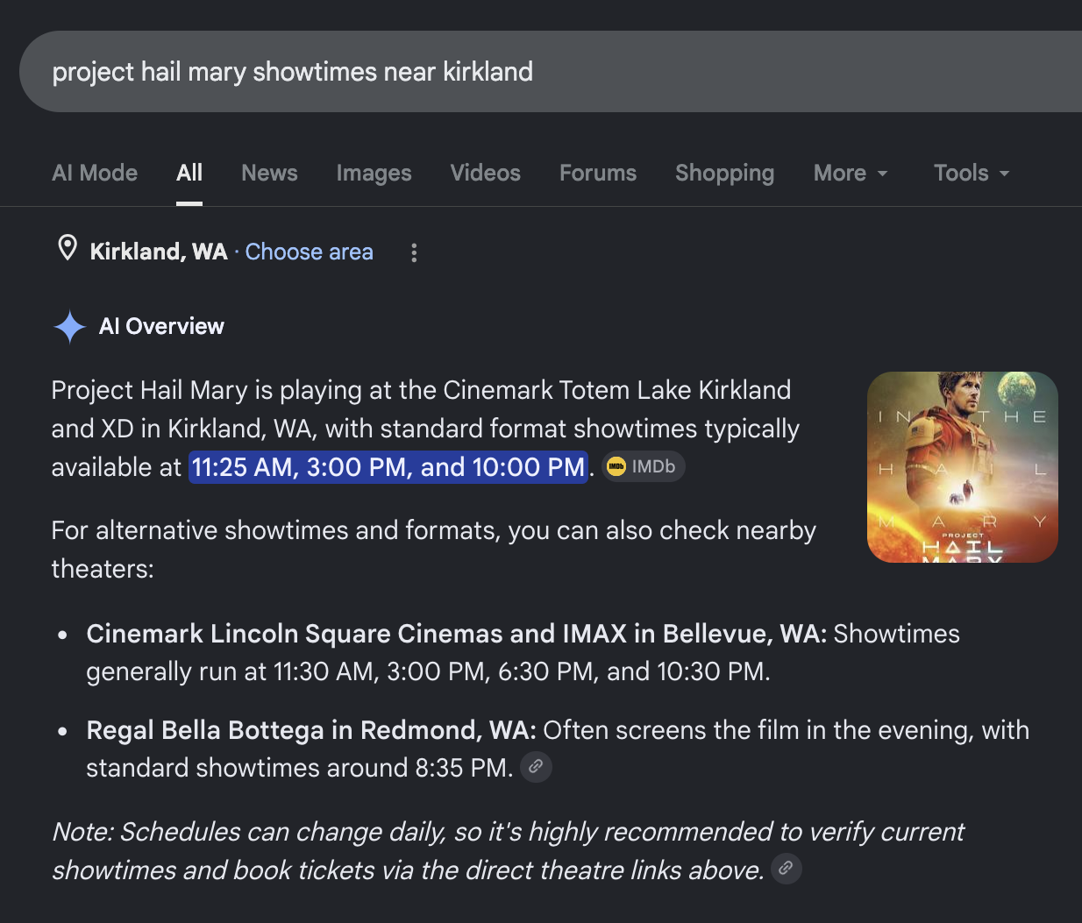Click the Choose area link
The image size is (1082, 923).
pos(310,252)
